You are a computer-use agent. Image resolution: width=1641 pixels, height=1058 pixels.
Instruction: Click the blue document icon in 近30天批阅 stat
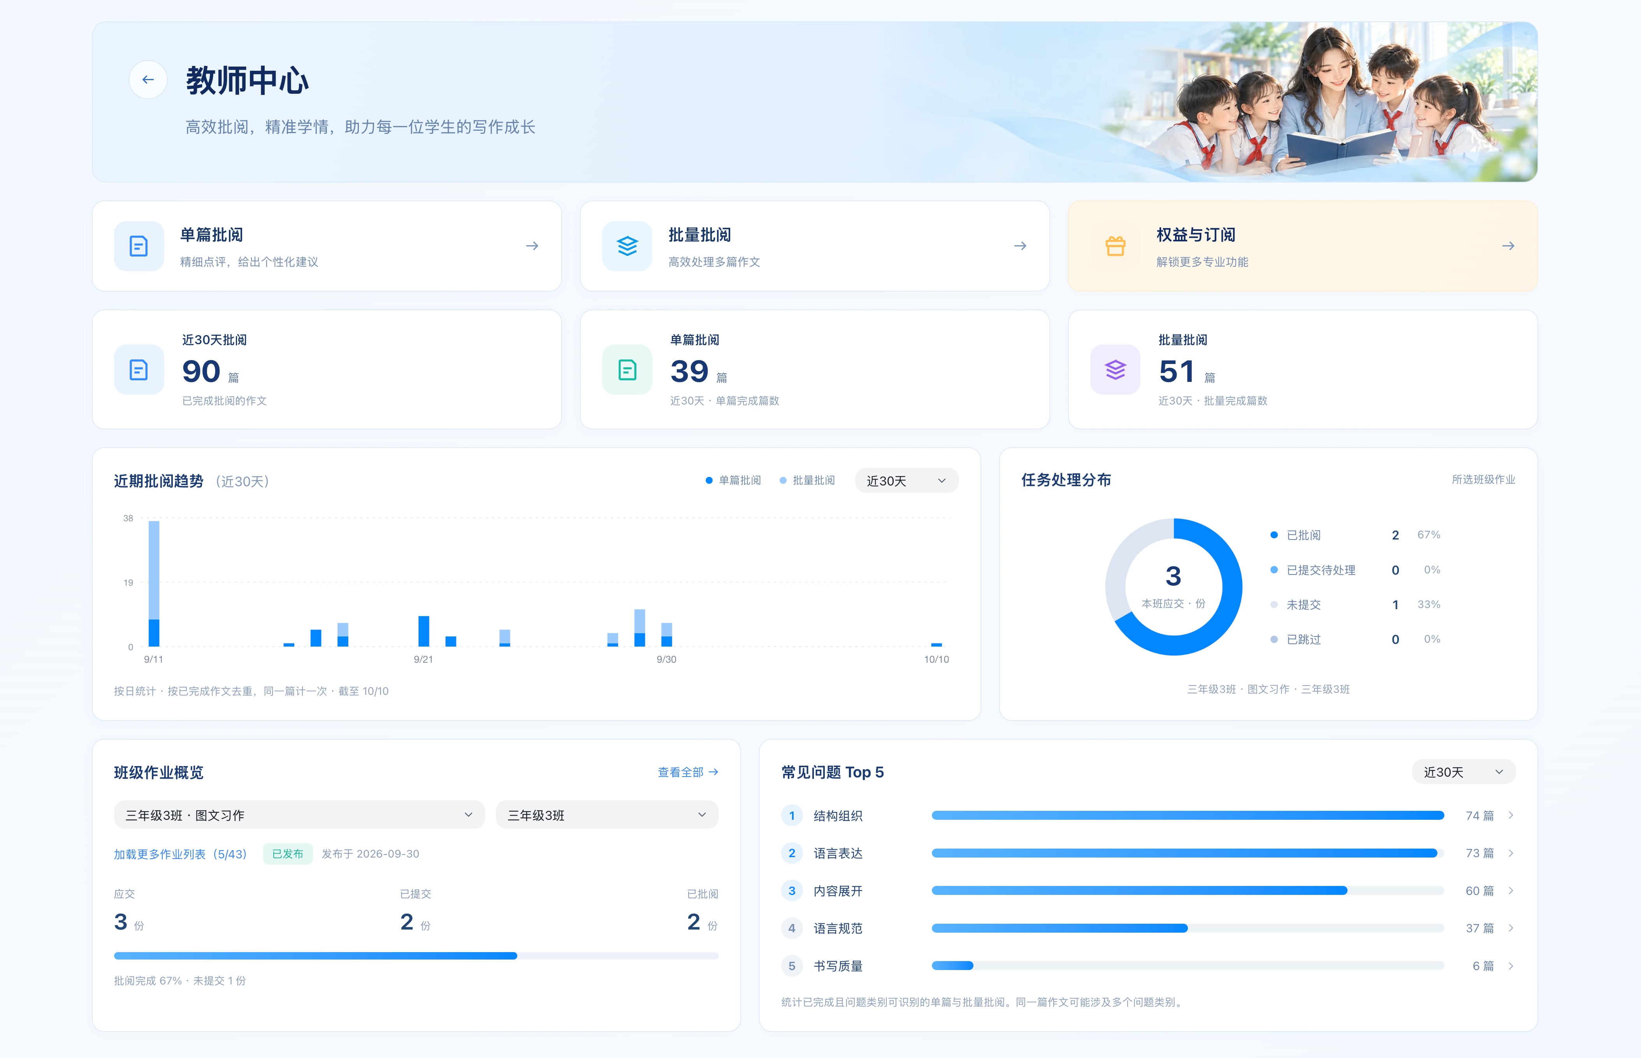tap(139, 370)
